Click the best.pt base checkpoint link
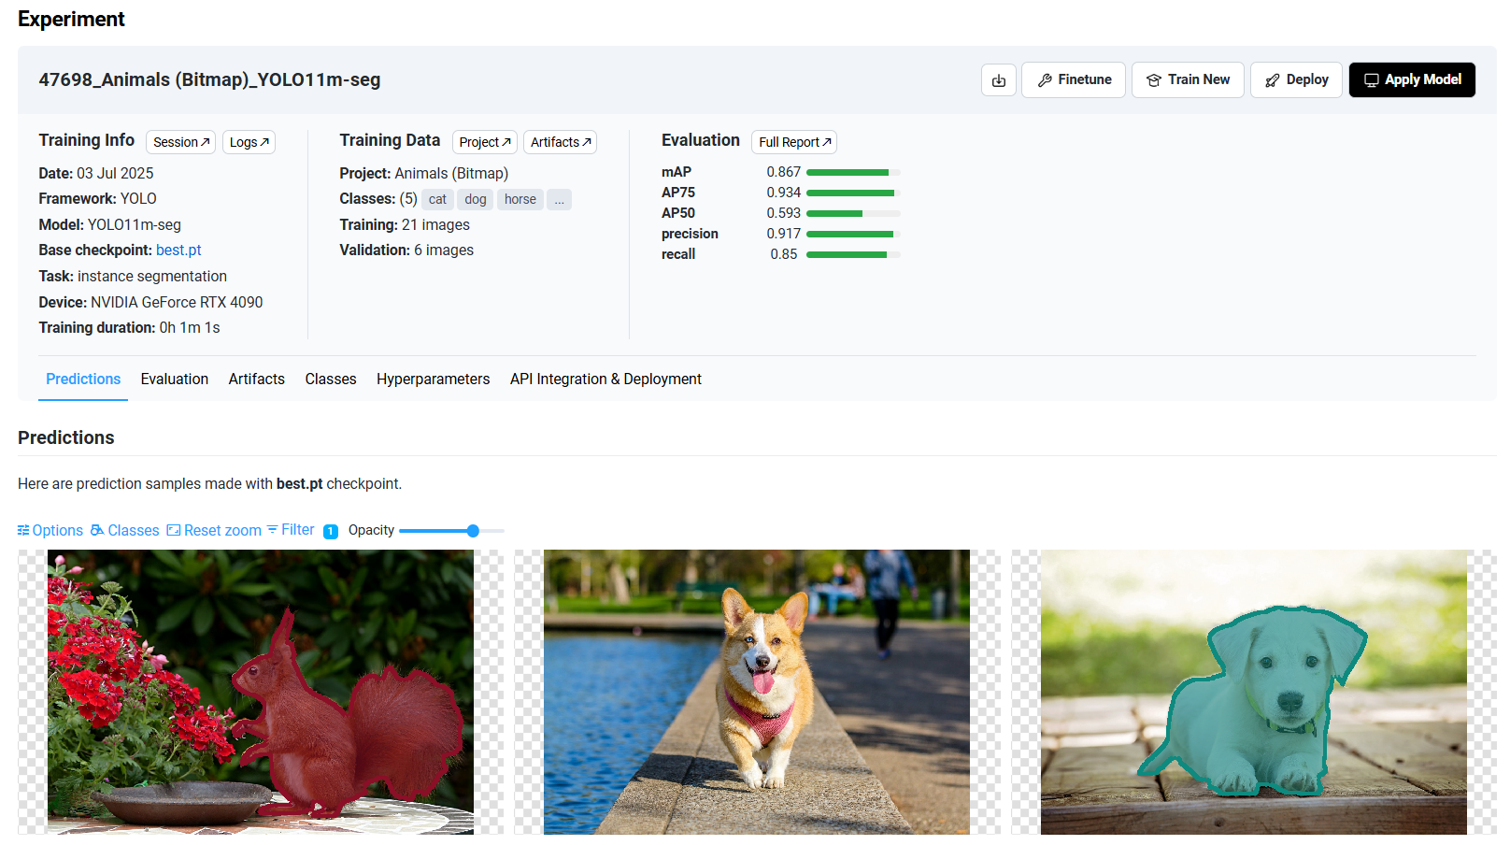The height and width of the screenshot is (845, 1510). pyautogui.click(x=178, y=251)
